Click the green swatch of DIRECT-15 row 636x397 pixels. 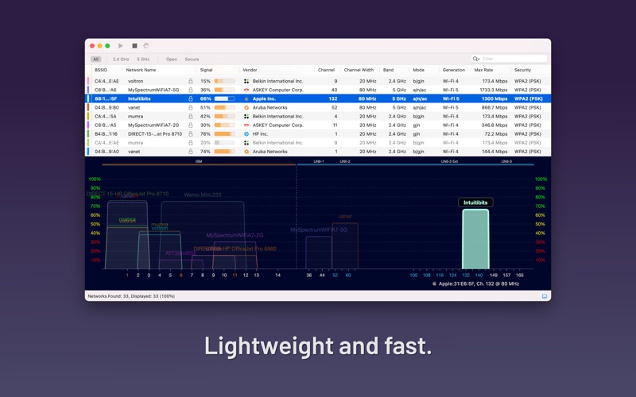[x=88, y=134]
